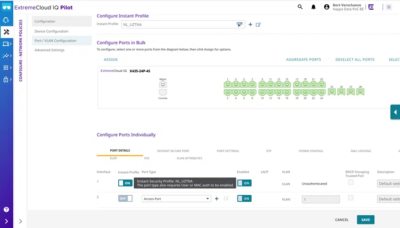400x228 pixels.
Task: Expand the lock sidebar submenu chevron
Action: pos(11,79)
